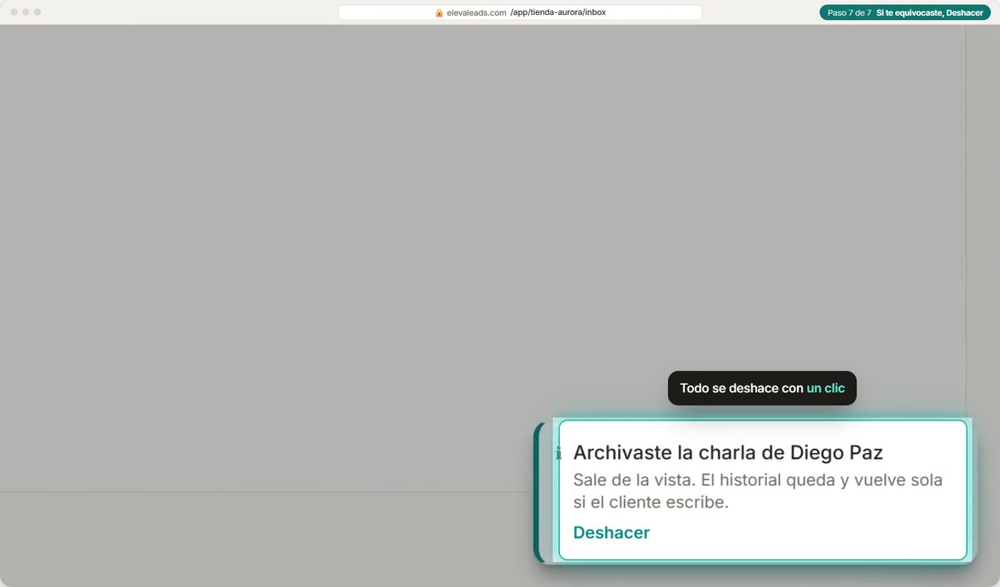
Task: Click the 'Paso 7 de 7' step pill
Action: (905, 13)
